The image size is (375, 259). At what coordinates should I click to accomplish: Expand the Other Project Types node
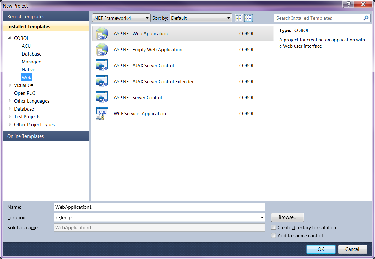[10, 125]
